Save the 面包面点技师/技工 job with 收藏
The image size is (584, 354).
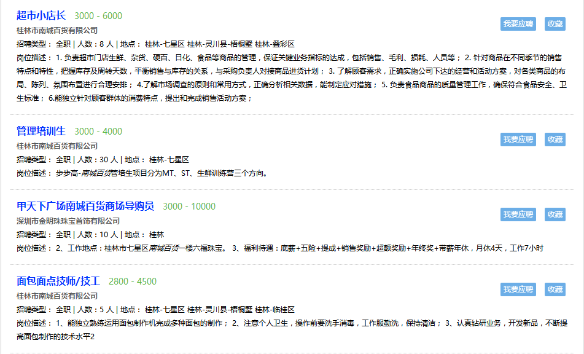(x=555, y=289)
